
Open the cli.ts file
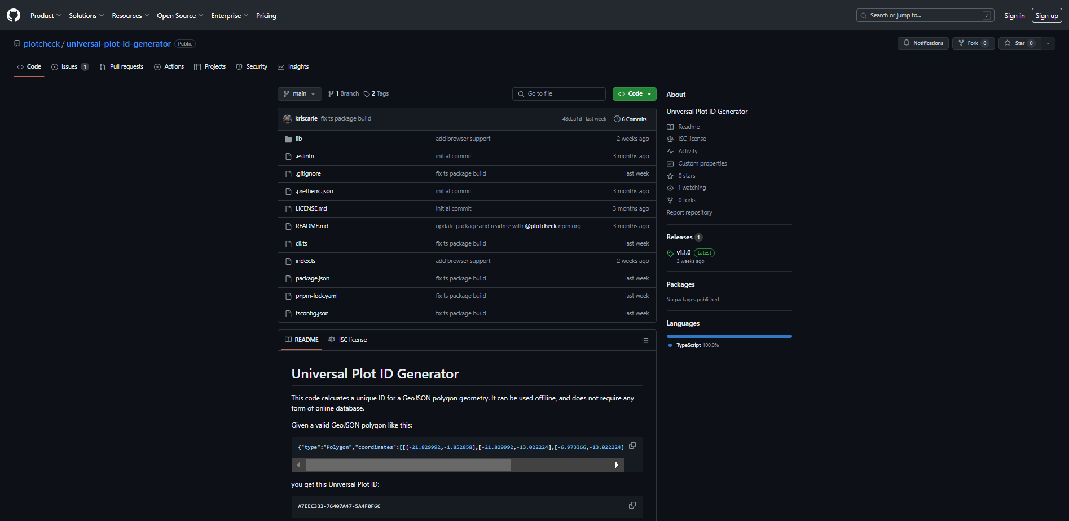click(301, 244)
